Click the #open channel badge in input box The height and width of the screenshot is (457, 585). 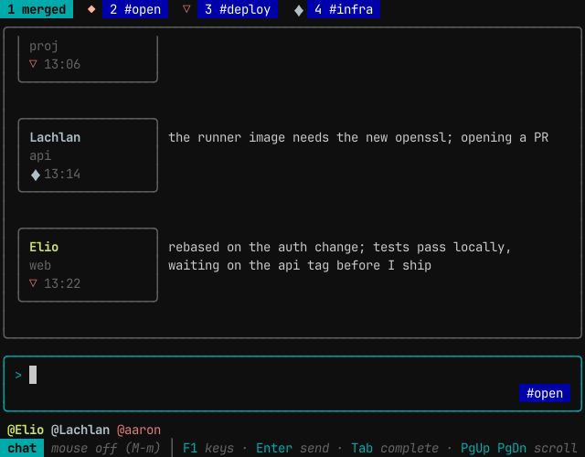545,393
